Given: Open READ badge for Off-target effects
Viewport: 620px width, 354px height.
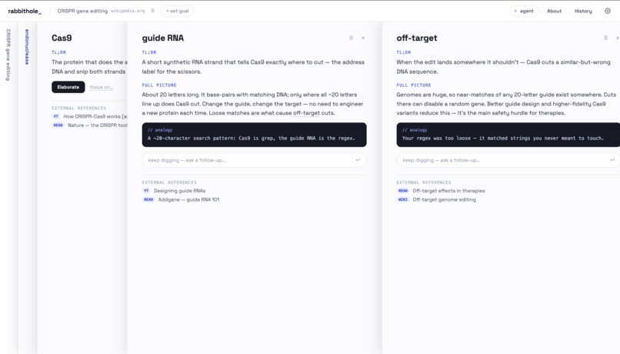Looking at the screenshot, I should pyautogui.click(x=402, y=191).
